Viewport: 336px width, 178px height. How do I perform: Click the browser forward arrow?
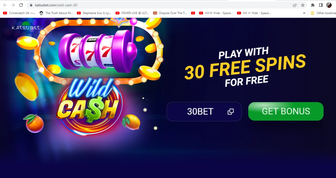tap(13, 5)
